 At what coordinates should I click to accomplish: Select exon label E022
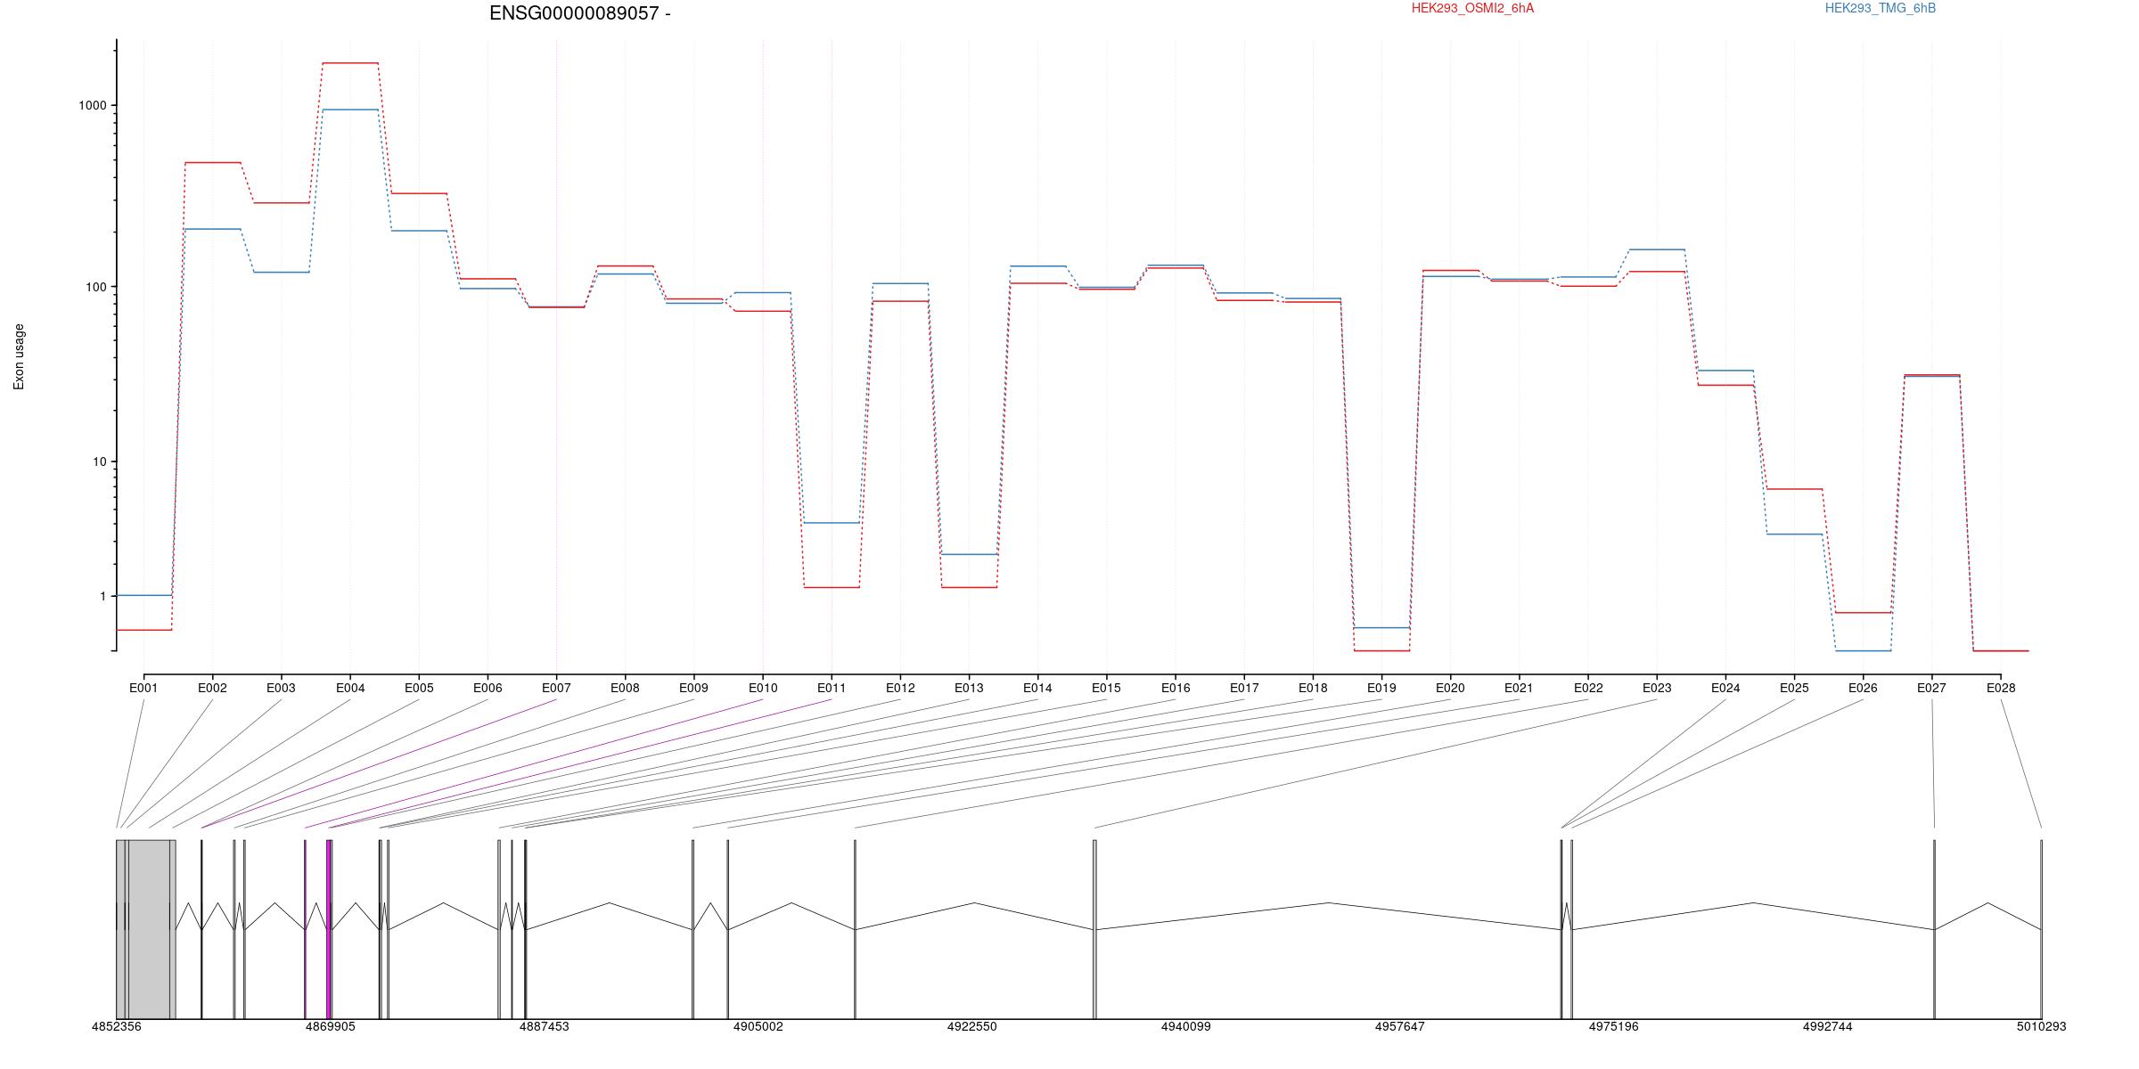(1588, 688)
